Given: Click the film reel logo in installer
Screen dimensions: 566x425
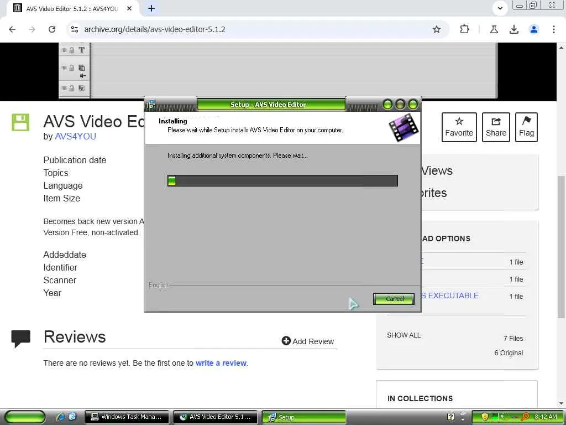Looking at the screenshot, I should click(x=403, y=128).
